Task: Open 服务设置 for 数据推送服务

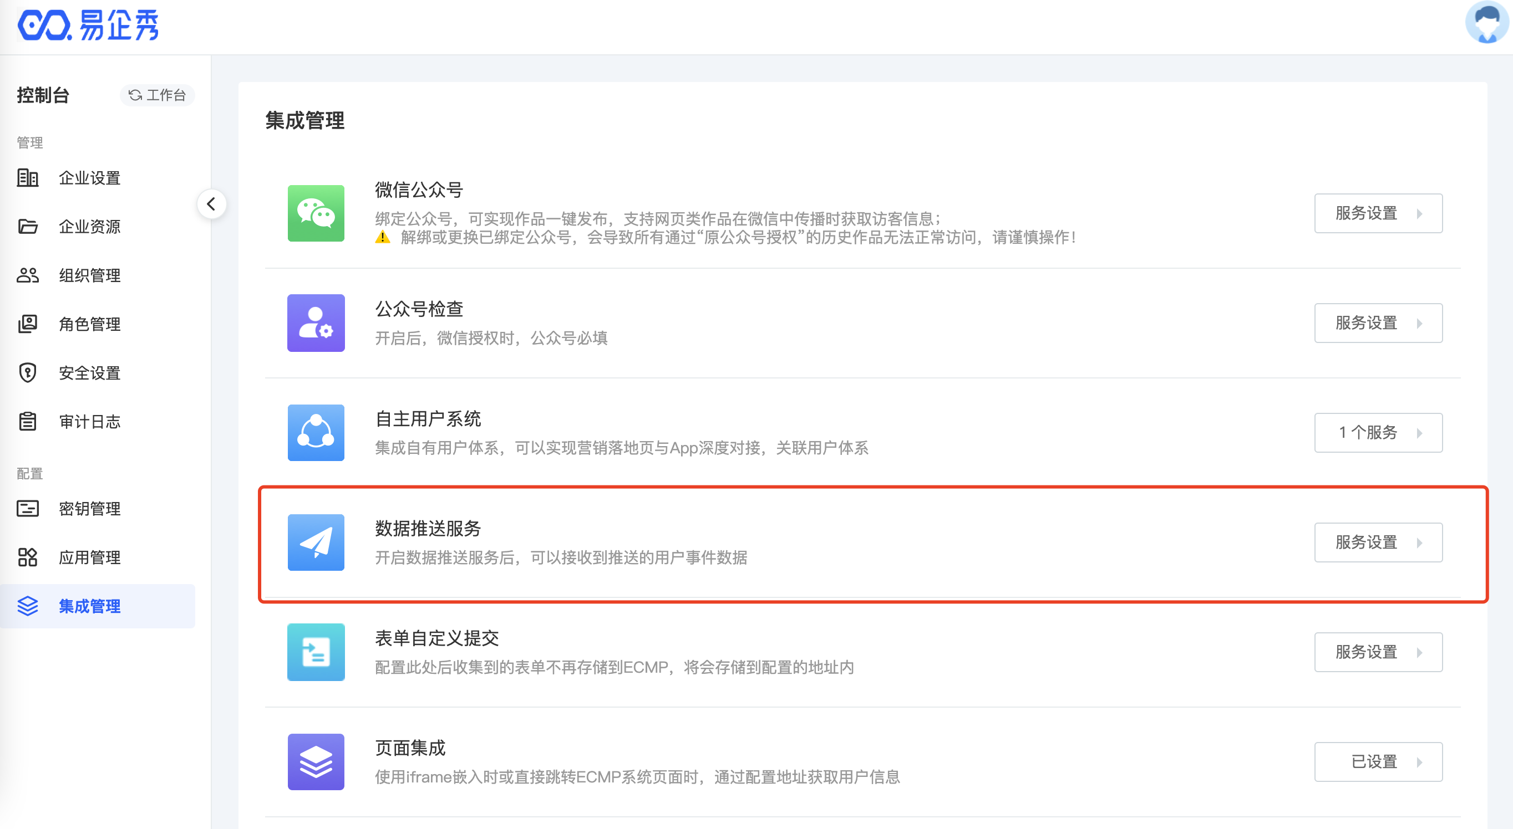Action: [x=1378, y=542]
